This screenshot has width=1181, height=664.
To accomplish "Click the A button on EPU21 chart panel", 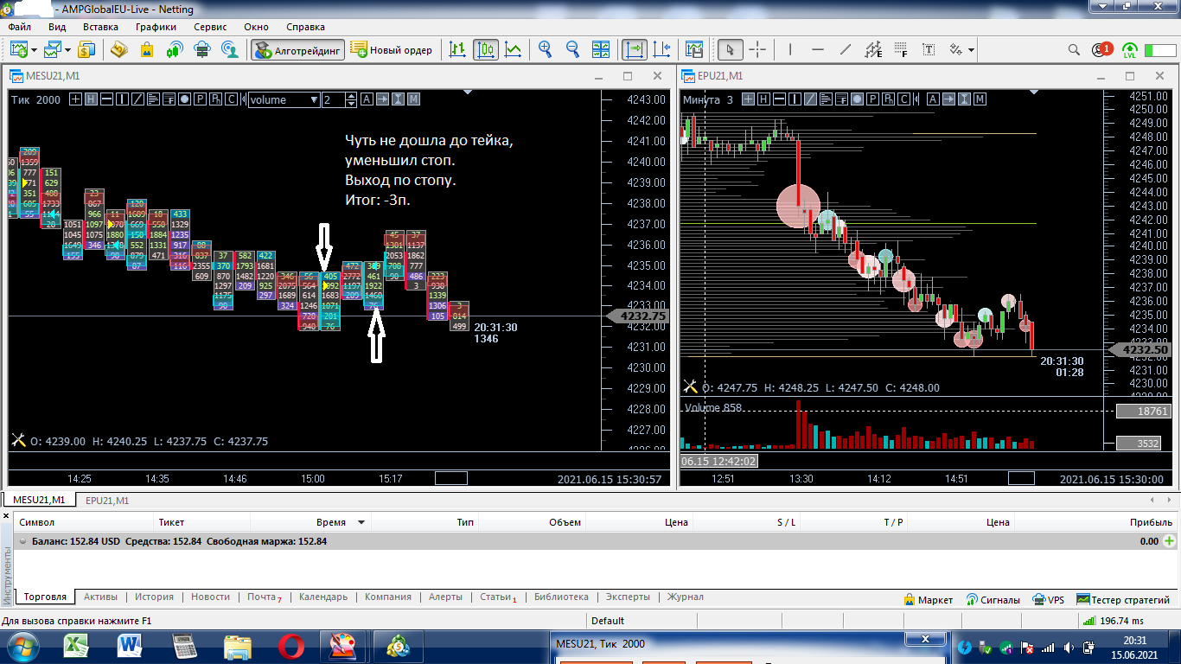I will click(932, 99).
